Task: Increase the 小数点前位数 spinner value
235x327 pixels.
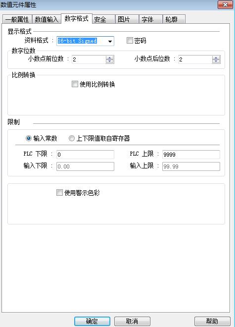Action: point(109,58)
